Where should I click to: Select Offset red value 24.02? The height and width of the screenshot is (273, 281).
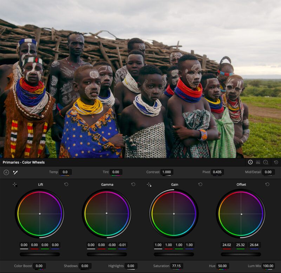click(227, 245)
